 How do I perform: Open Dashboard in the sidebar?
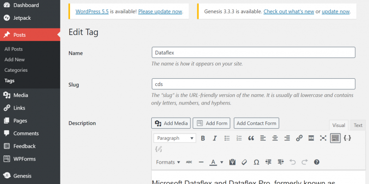pos(30,5)
